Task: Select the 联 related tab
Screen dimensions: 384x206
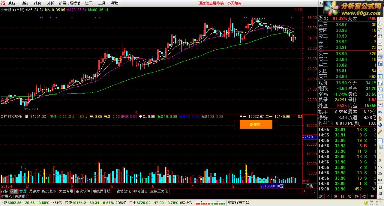Action: coord(357,197)
